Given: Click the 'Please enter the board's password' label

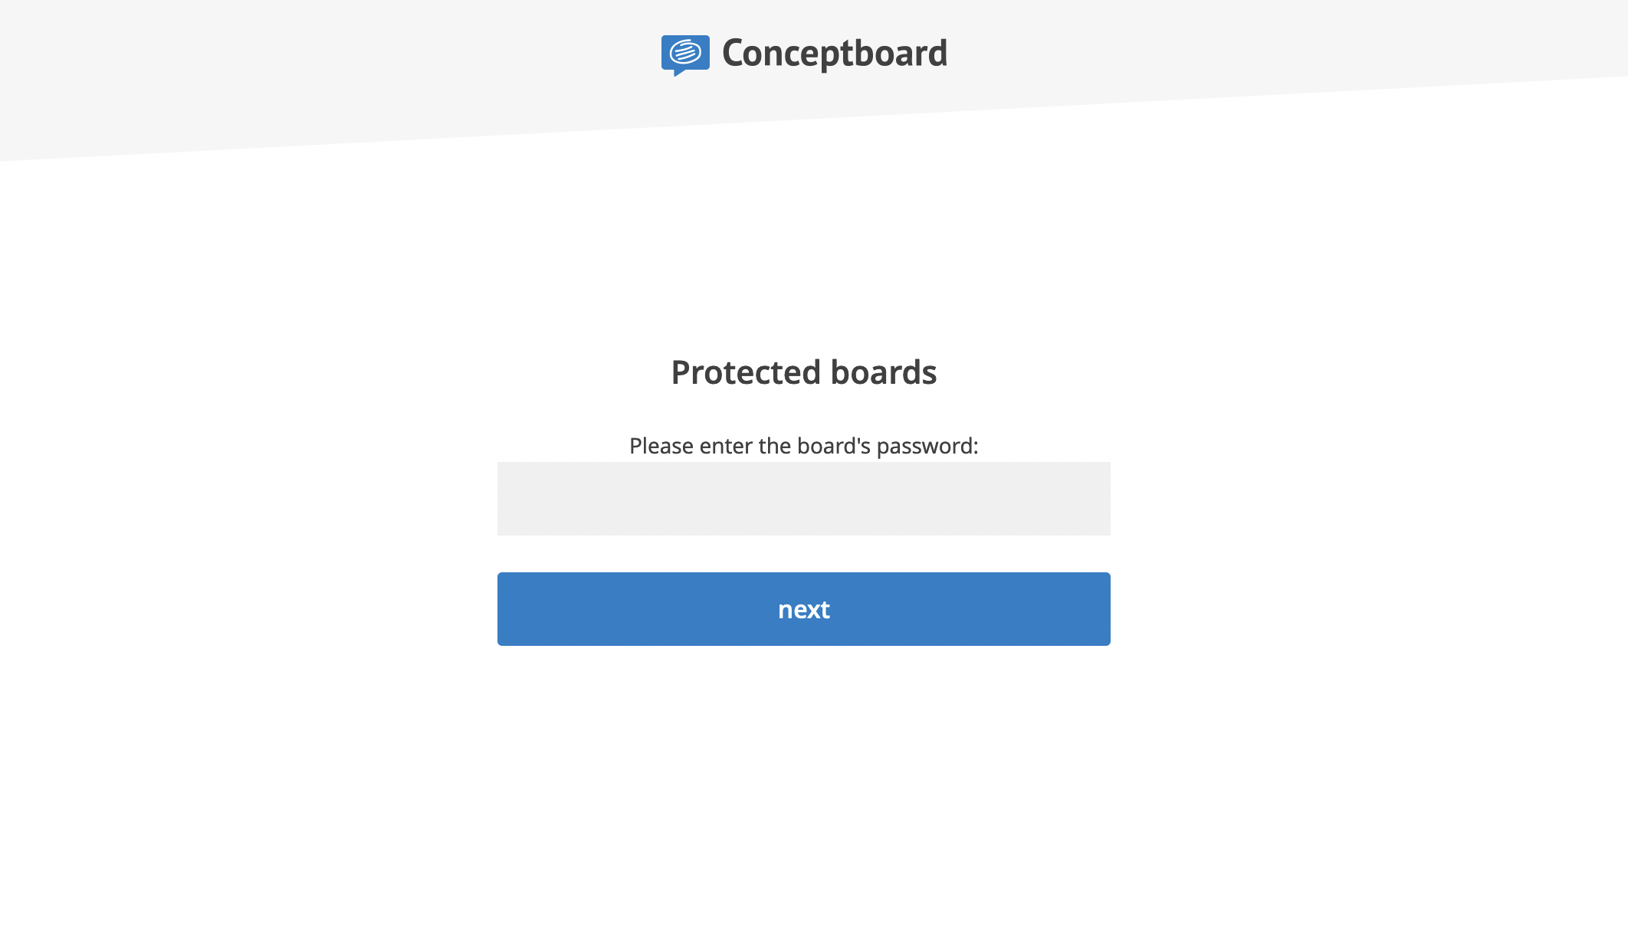Looking at the screenshot, I should [x=803, y=446].
